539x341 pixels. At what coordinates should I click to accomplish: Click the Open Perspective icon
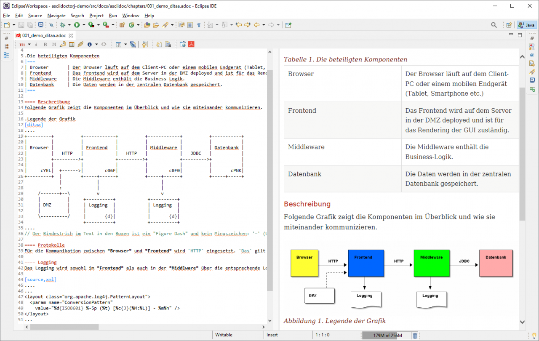coord(509,25)
